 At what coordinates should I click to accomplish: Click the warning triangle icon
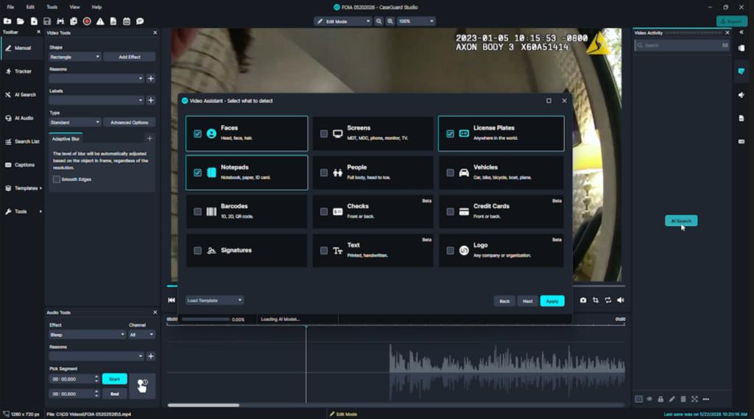100,21
